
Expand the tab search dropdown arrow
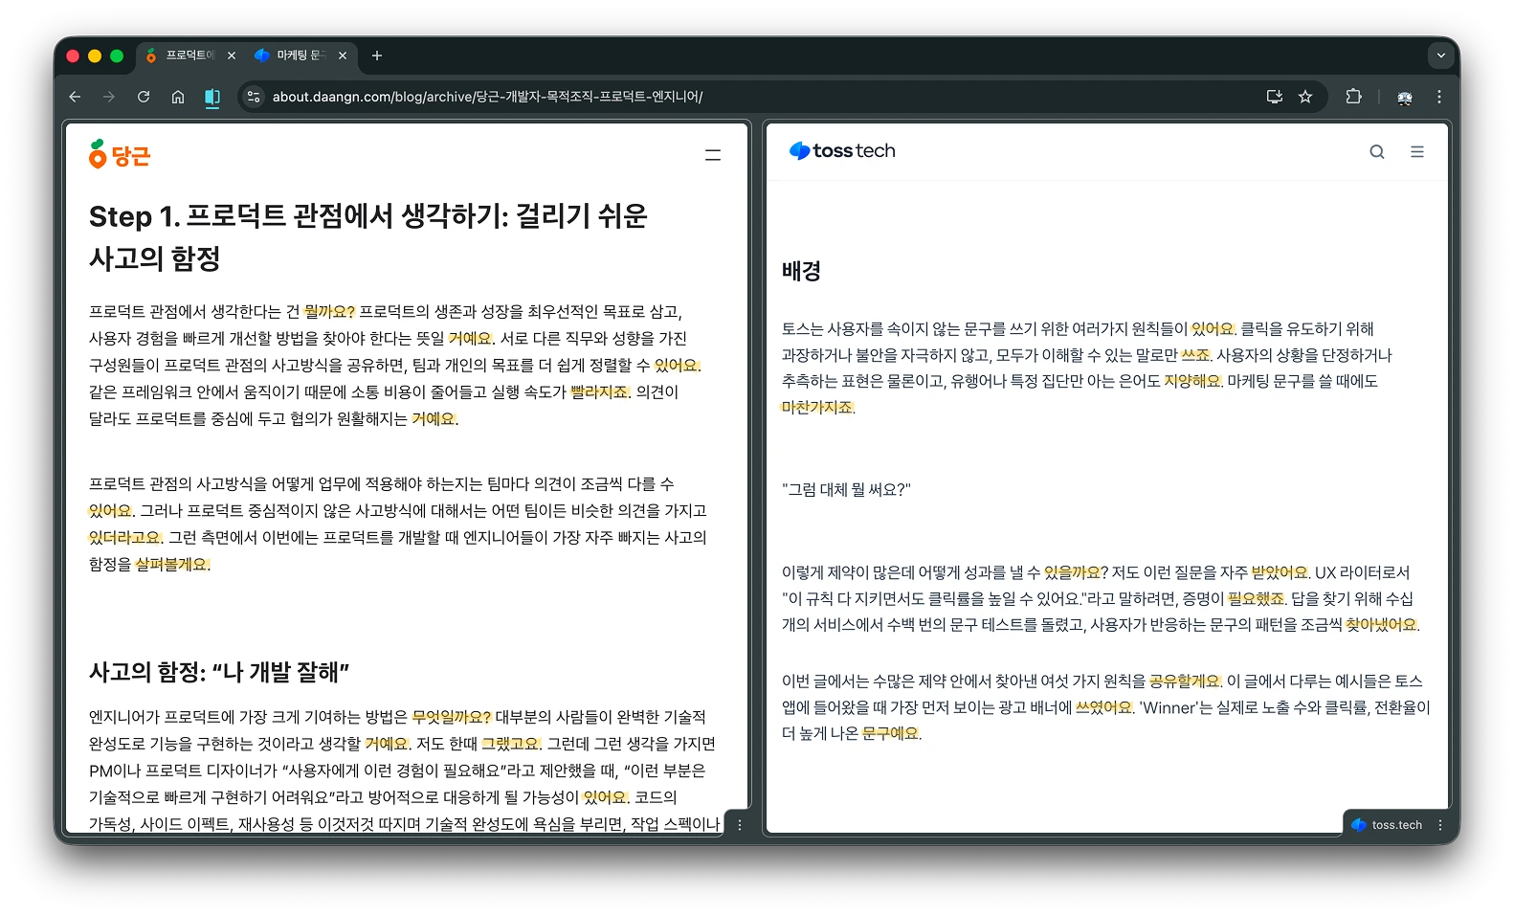pos(1440,56)
